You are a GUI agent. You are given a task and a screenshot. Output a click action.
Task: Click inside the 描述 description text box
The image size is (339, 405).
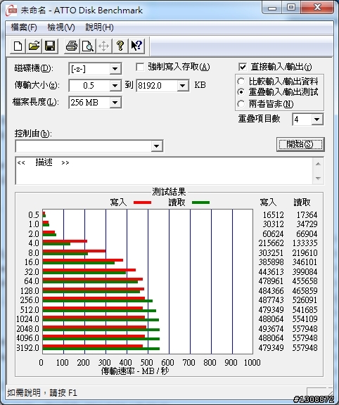(x=164, y=171)
